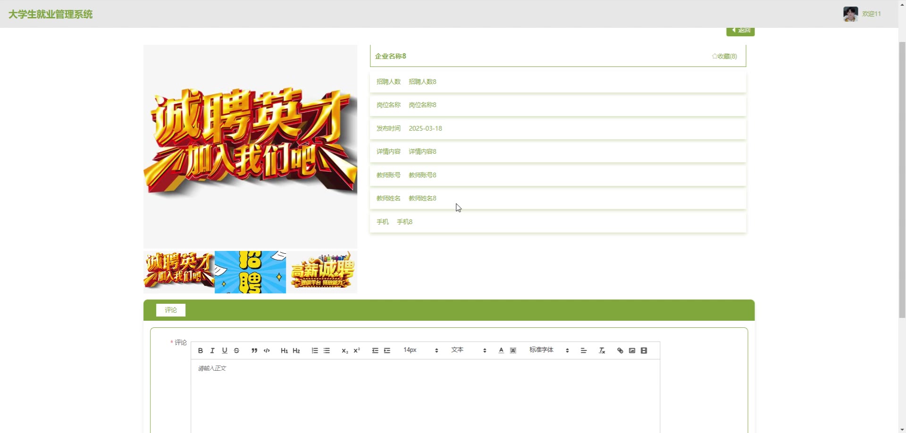906x433 pixels.
Task: Select the blue 招聘 thumbnail image
Action: coord(250,272)
